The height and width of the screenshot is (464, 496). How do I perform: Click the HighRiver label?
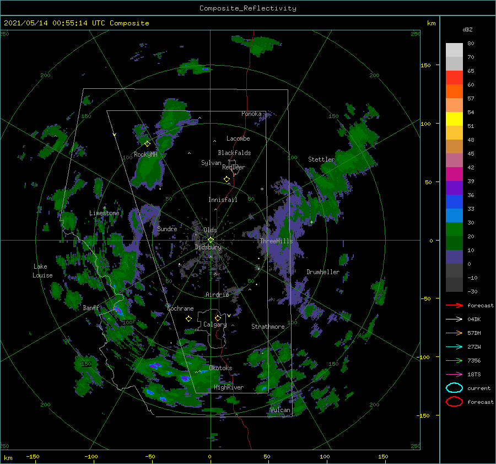(229, 387)
